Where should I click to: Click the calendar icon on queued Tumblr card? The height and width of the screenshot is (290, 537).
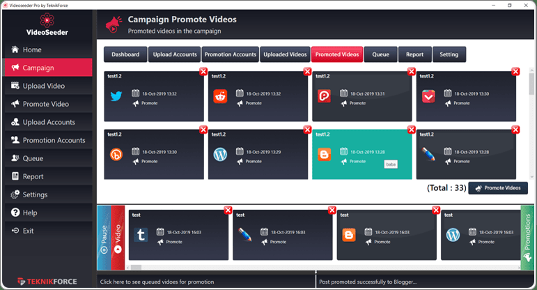(x=160, y=231)
